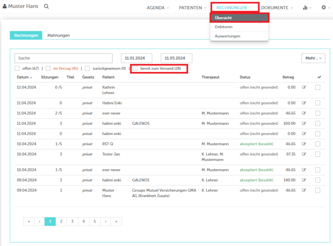Expand the DOKUMENTE menu
The image size is (333, 246).
(x=277, y=8)
